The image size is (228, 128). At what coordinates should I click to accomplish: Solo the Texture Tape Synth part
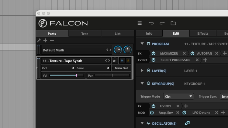click(128, 61)
